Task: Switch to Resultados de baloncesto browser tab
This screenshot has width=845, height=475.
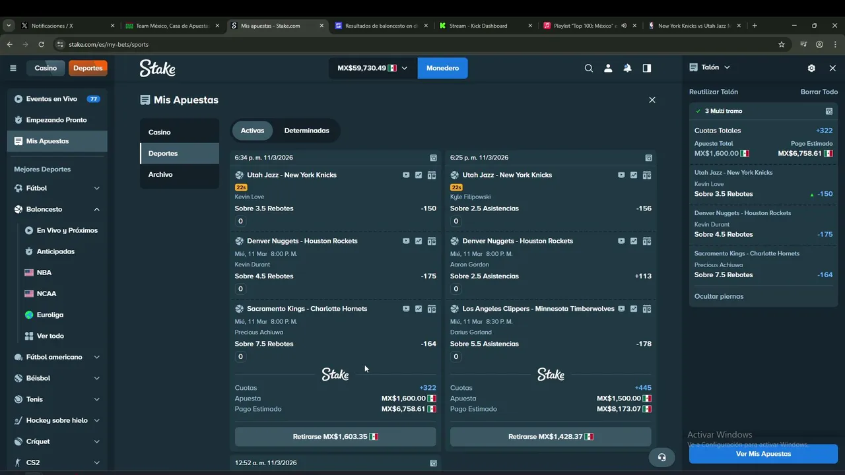Action: click(x=380, y=26)
